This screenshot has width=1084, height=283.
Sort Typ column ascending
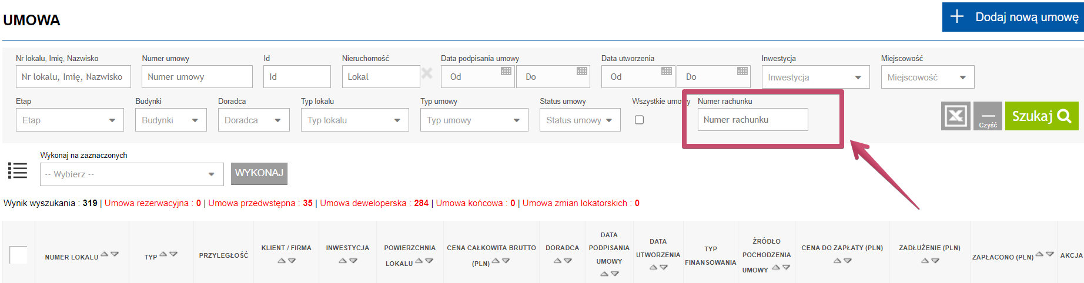pos(163,254)
